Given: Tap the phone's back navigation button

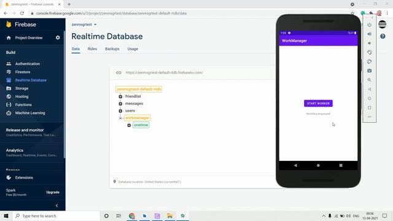Looking at the screenshot, I should point(295,165).
